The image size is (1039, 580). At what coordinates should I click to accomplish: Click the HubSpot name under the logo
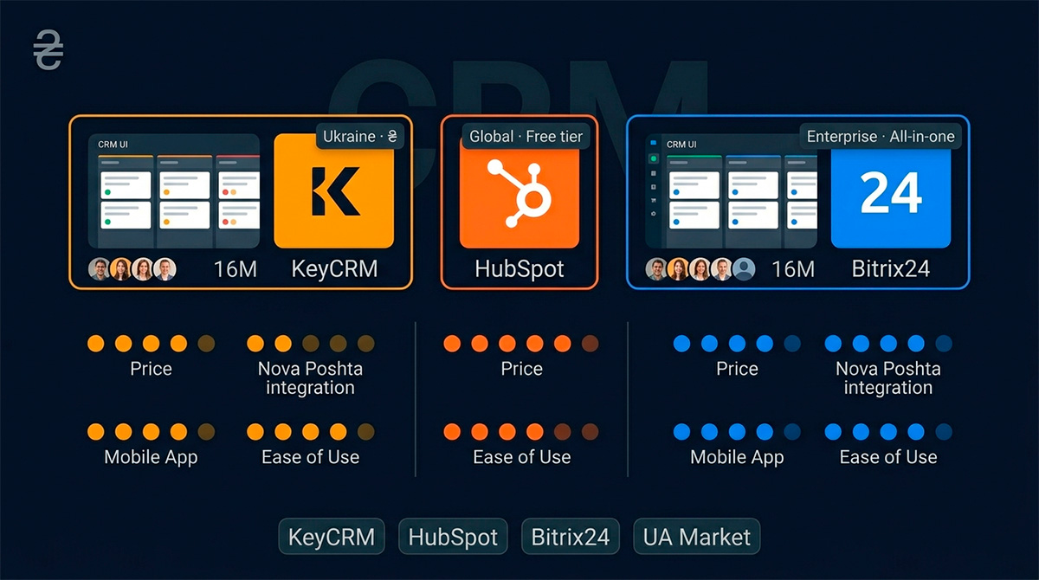tap(519, 269)
